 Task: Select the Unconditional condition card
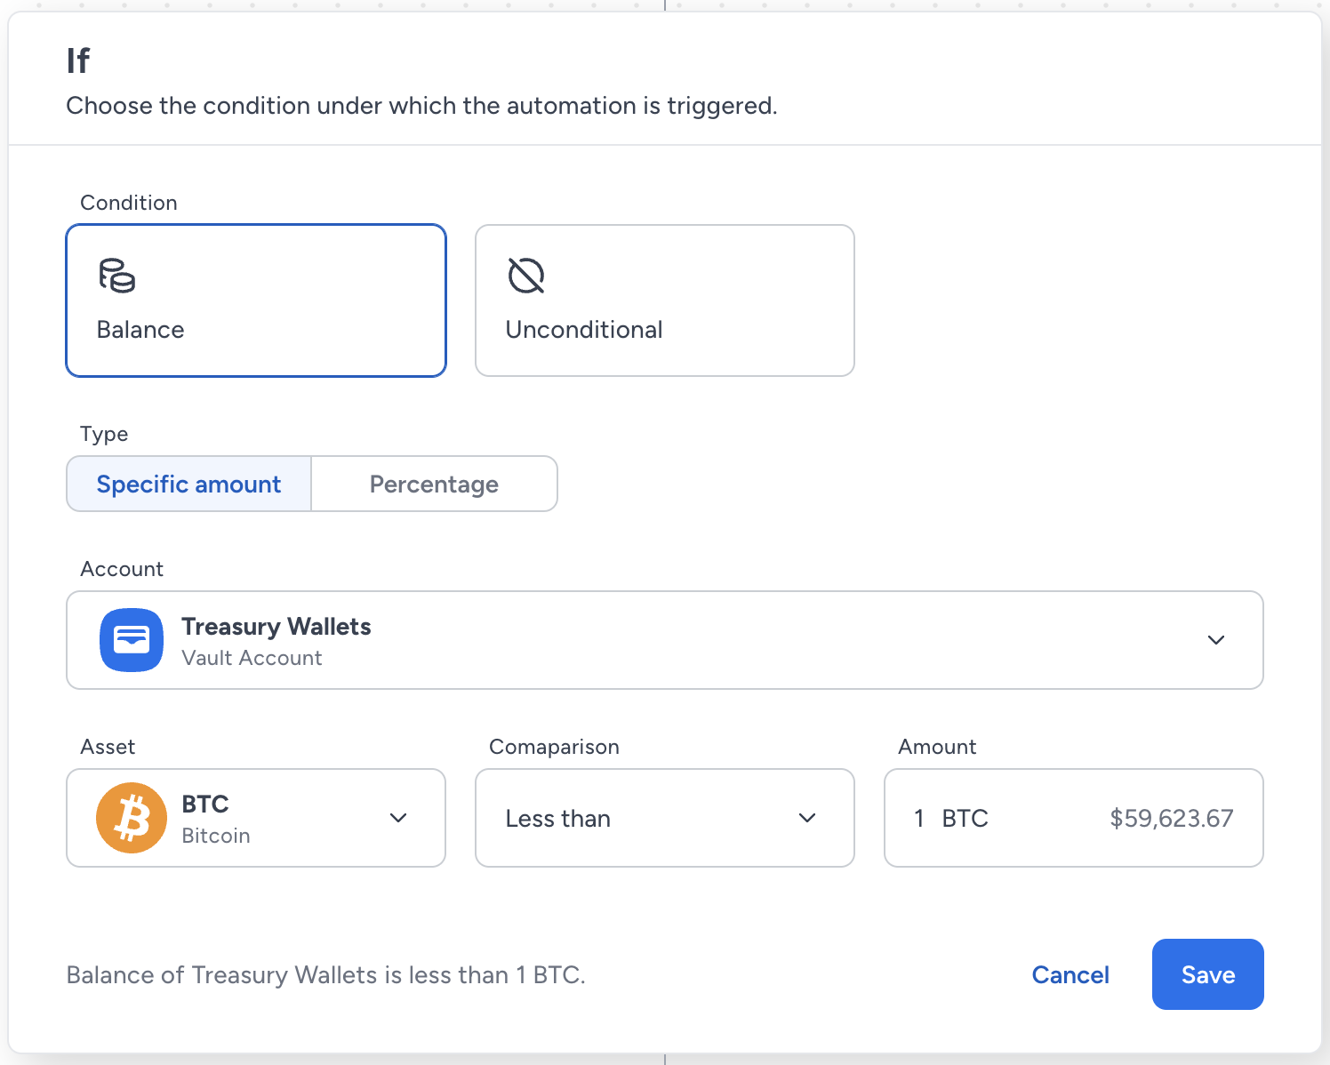[665, 300]
